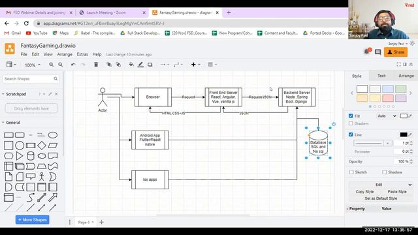
Task: Open the Edit menu
Action: pos(35,54)
